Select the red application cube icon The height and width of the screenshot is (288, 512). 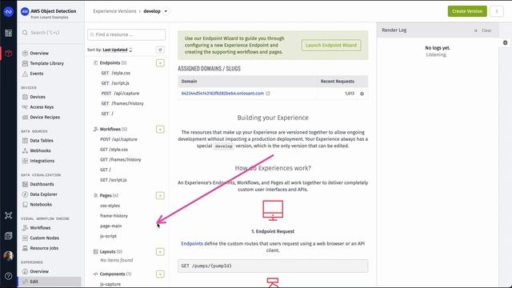[8, 54]
